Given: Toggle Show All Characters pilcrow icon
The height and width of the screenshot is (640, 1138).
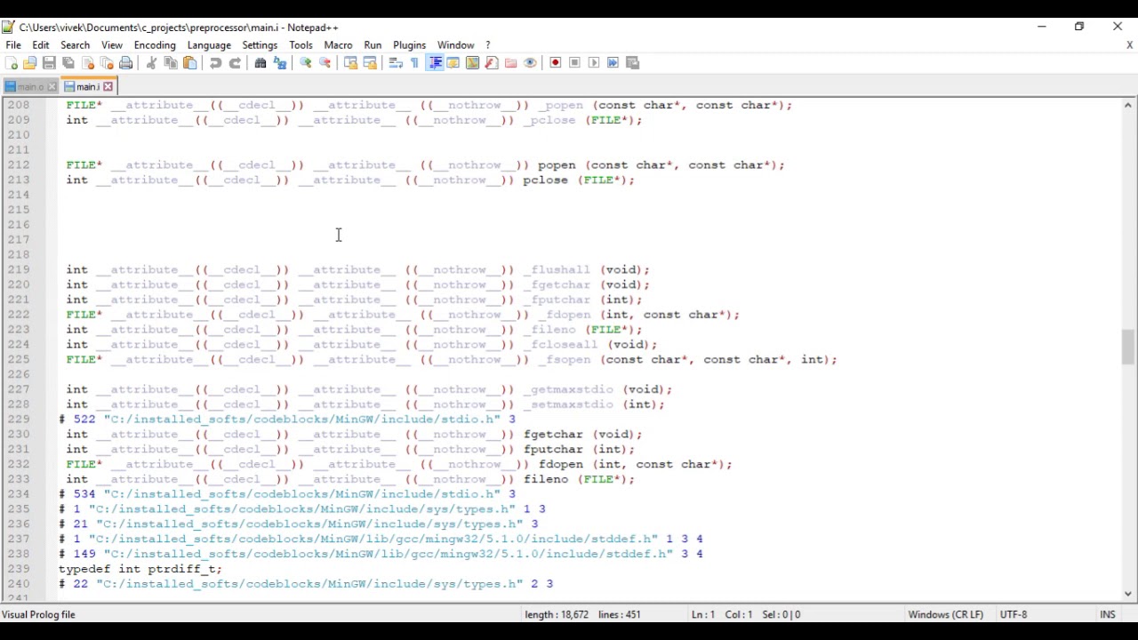Looking at the screenshot, I should pos(414,63).
